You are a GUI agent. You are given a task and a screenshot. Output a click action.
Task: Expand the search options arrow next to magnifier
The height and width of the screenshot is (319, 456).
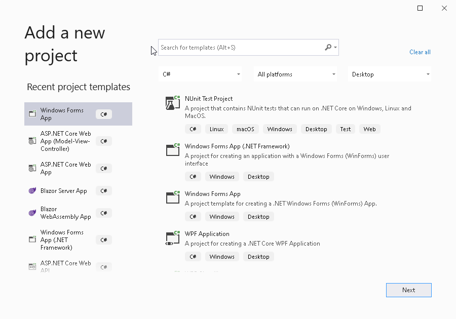coord(335,47)
